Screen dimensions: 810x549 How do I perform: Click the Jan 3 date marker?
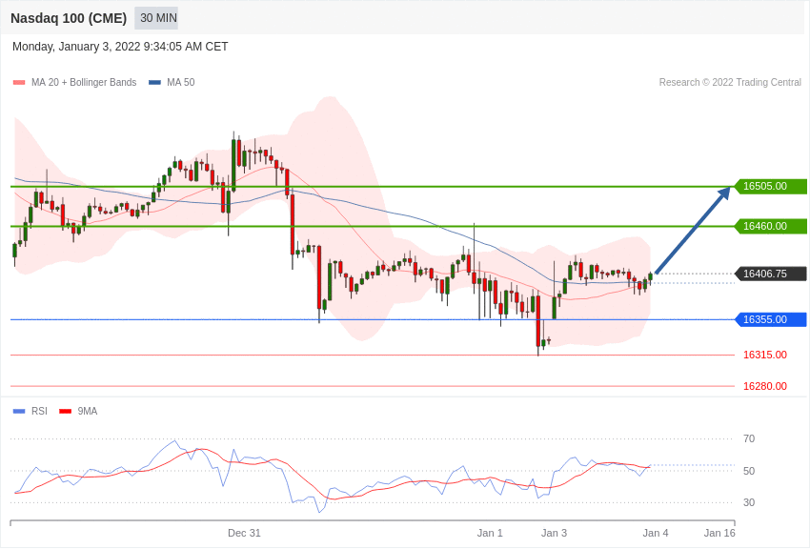554,534
